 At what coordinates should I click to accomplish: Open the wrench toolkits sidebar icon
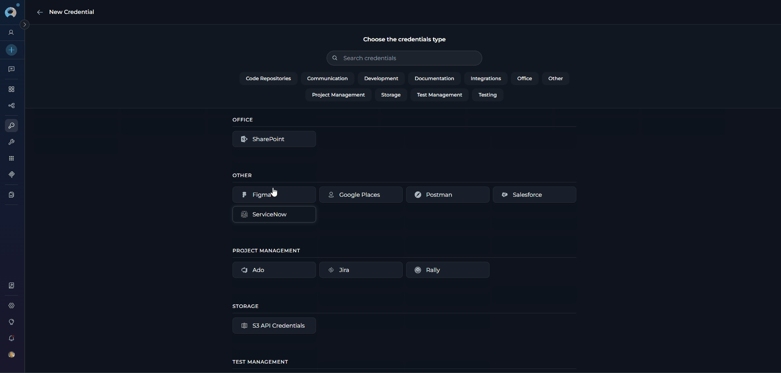[x=11, y=142]
